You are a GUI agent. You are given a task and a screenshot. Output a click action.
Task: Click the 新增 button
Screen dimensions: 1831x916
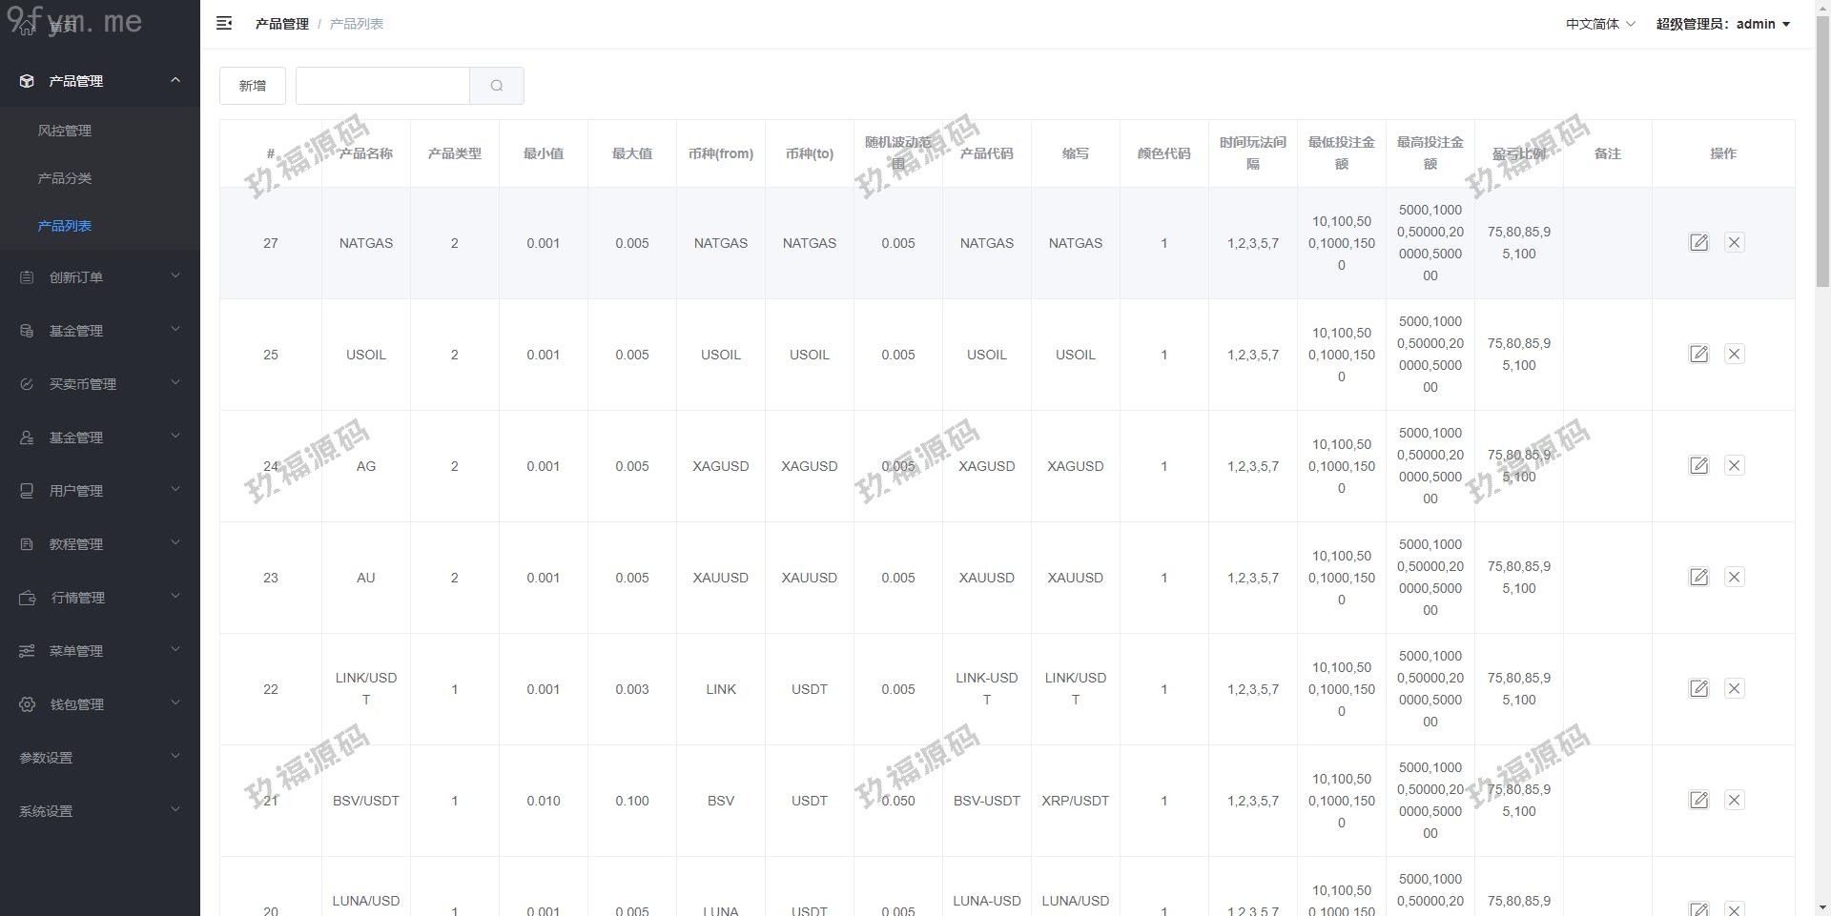tap(253, 86)
